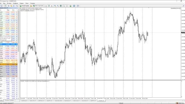Click connection status indicator in status bar

point(180,103)
